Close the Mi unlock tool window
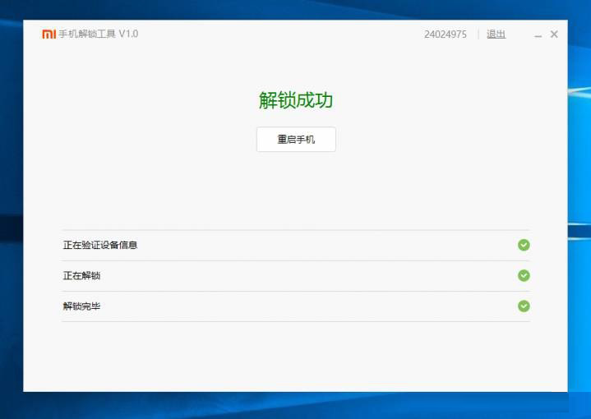The image size is (591, 419). click(554, 35)
